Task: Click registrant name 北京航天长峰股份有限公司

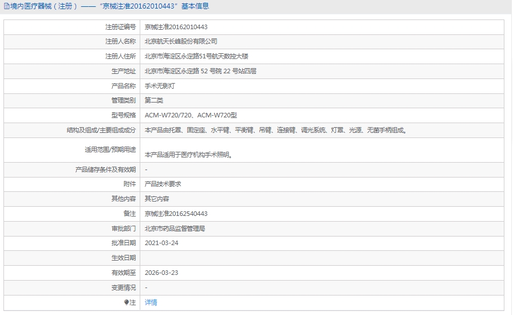Action: click(x=181, y=42)
